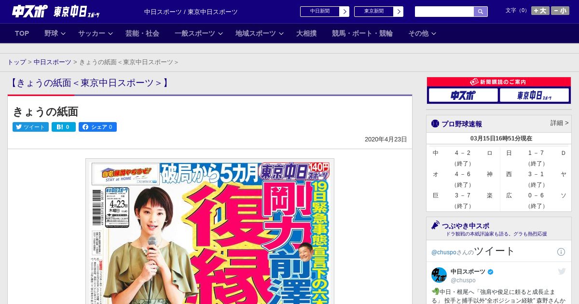The height and width of the screenshot is (304, 579).
Task: Decrease text size with −小 button
Action: pyautogui.click(x=560, y=11)
